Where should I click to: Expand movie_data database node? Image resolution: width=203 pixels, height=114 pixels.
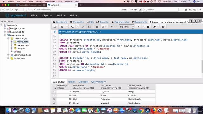click(x=11, y=42)
